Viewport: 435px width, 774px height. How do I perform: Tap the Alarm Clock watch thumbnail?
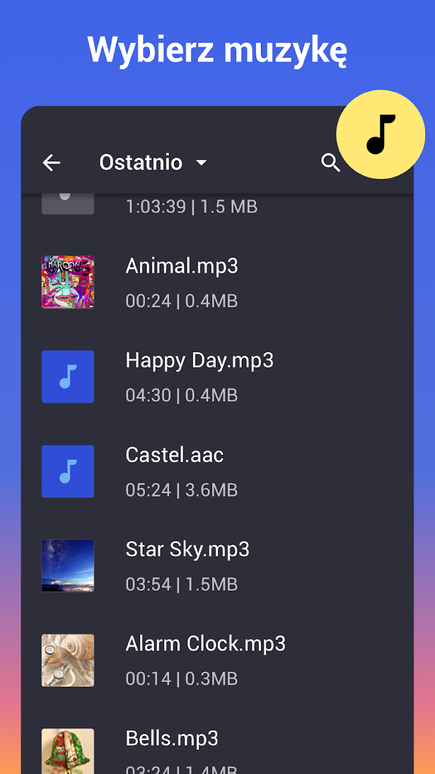[x=68, y=661]
